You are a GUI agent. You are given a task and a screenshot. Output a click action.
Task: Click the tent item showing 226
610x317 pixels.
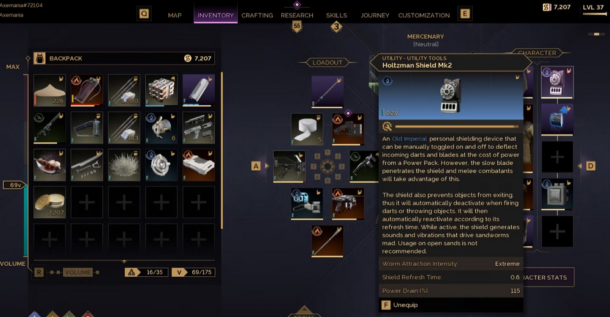click(49, 90)
